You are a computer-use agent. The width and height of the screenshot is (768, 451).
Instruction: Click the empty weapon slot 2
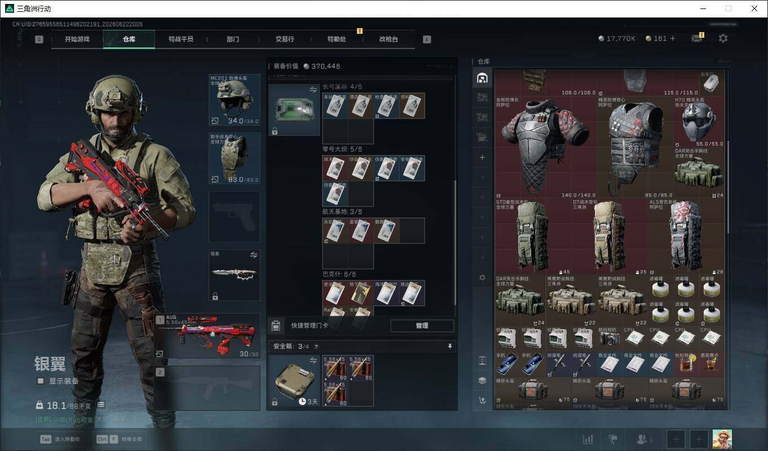pyautogui.click(x=207, y=388)
